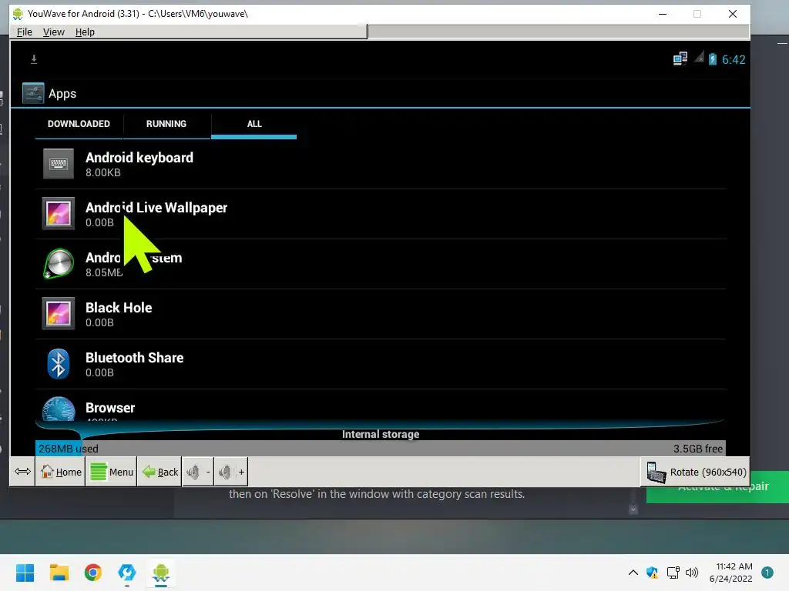Select the ALL apps tab
Screen dimensions: 789x591
(254, 124)
